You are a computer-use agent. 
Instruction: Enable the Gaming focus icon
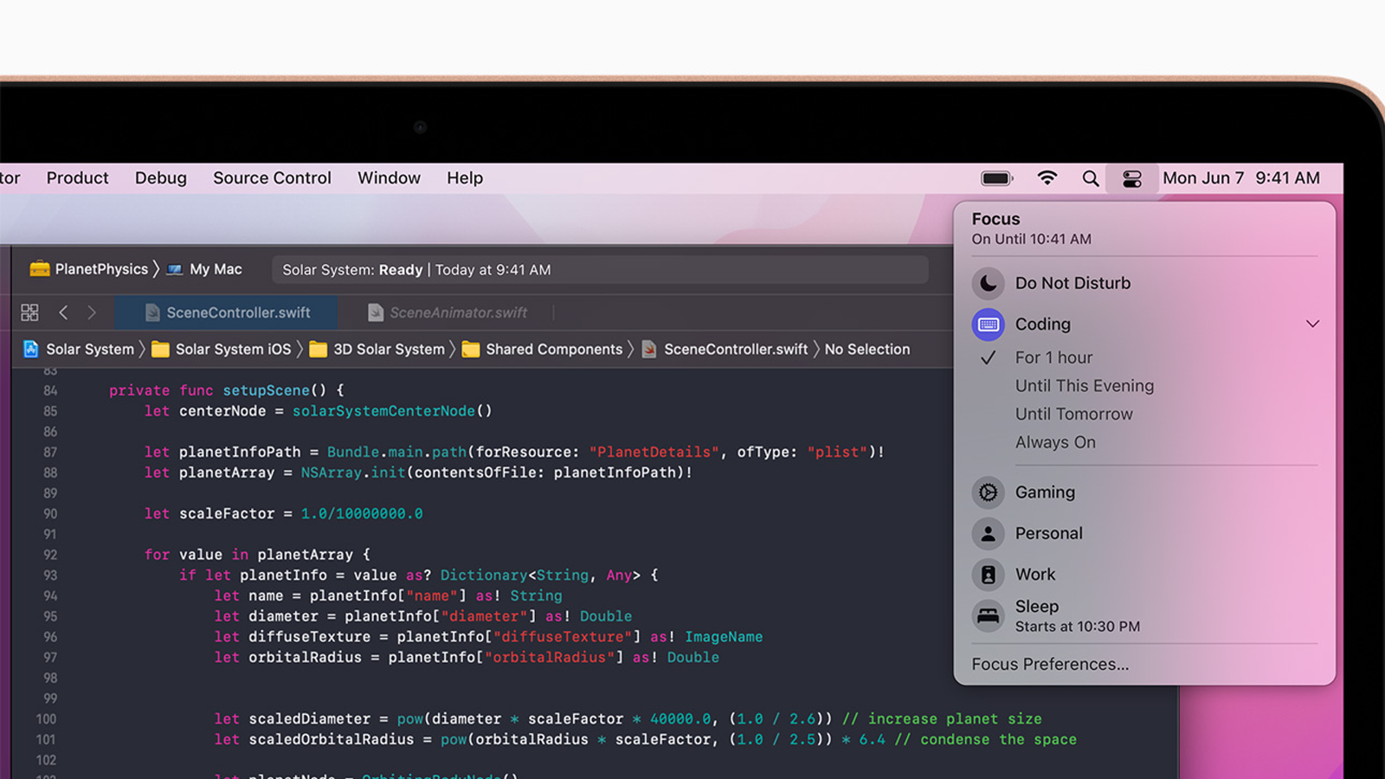coord(988,493)
